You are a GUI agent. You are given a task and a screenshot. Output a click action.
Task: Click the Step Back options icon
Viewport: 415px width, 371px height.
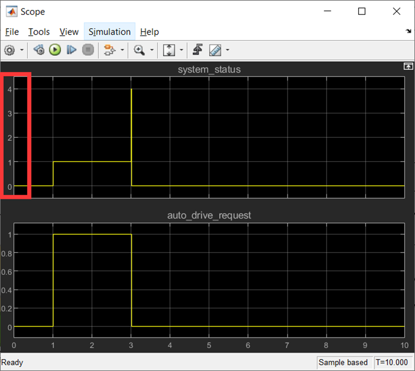tap(39, 50)
